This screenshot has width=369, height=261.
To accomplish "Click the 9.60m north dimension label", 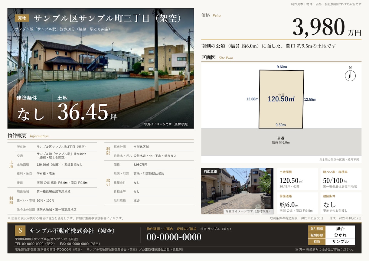I will click(x=282, y=67).
